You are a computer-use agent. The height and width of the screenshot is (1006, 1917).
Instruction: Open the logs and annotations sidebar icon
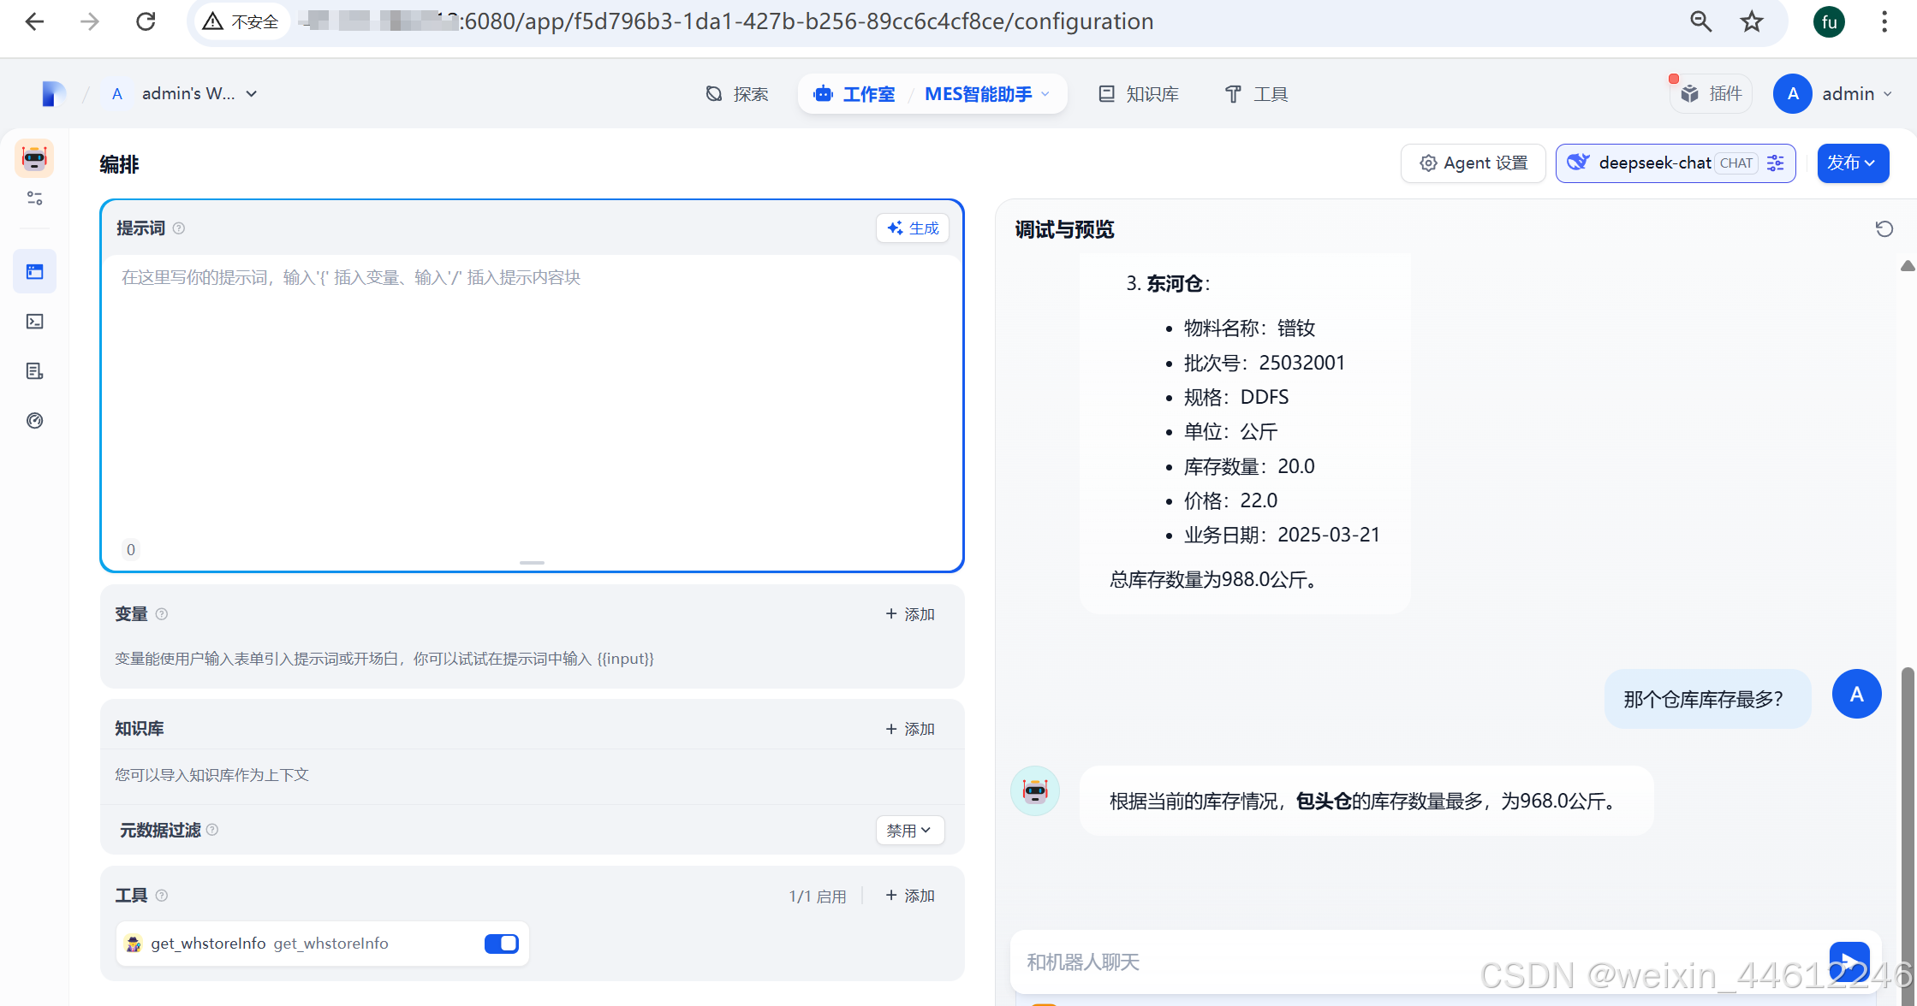tap(35, 371)
